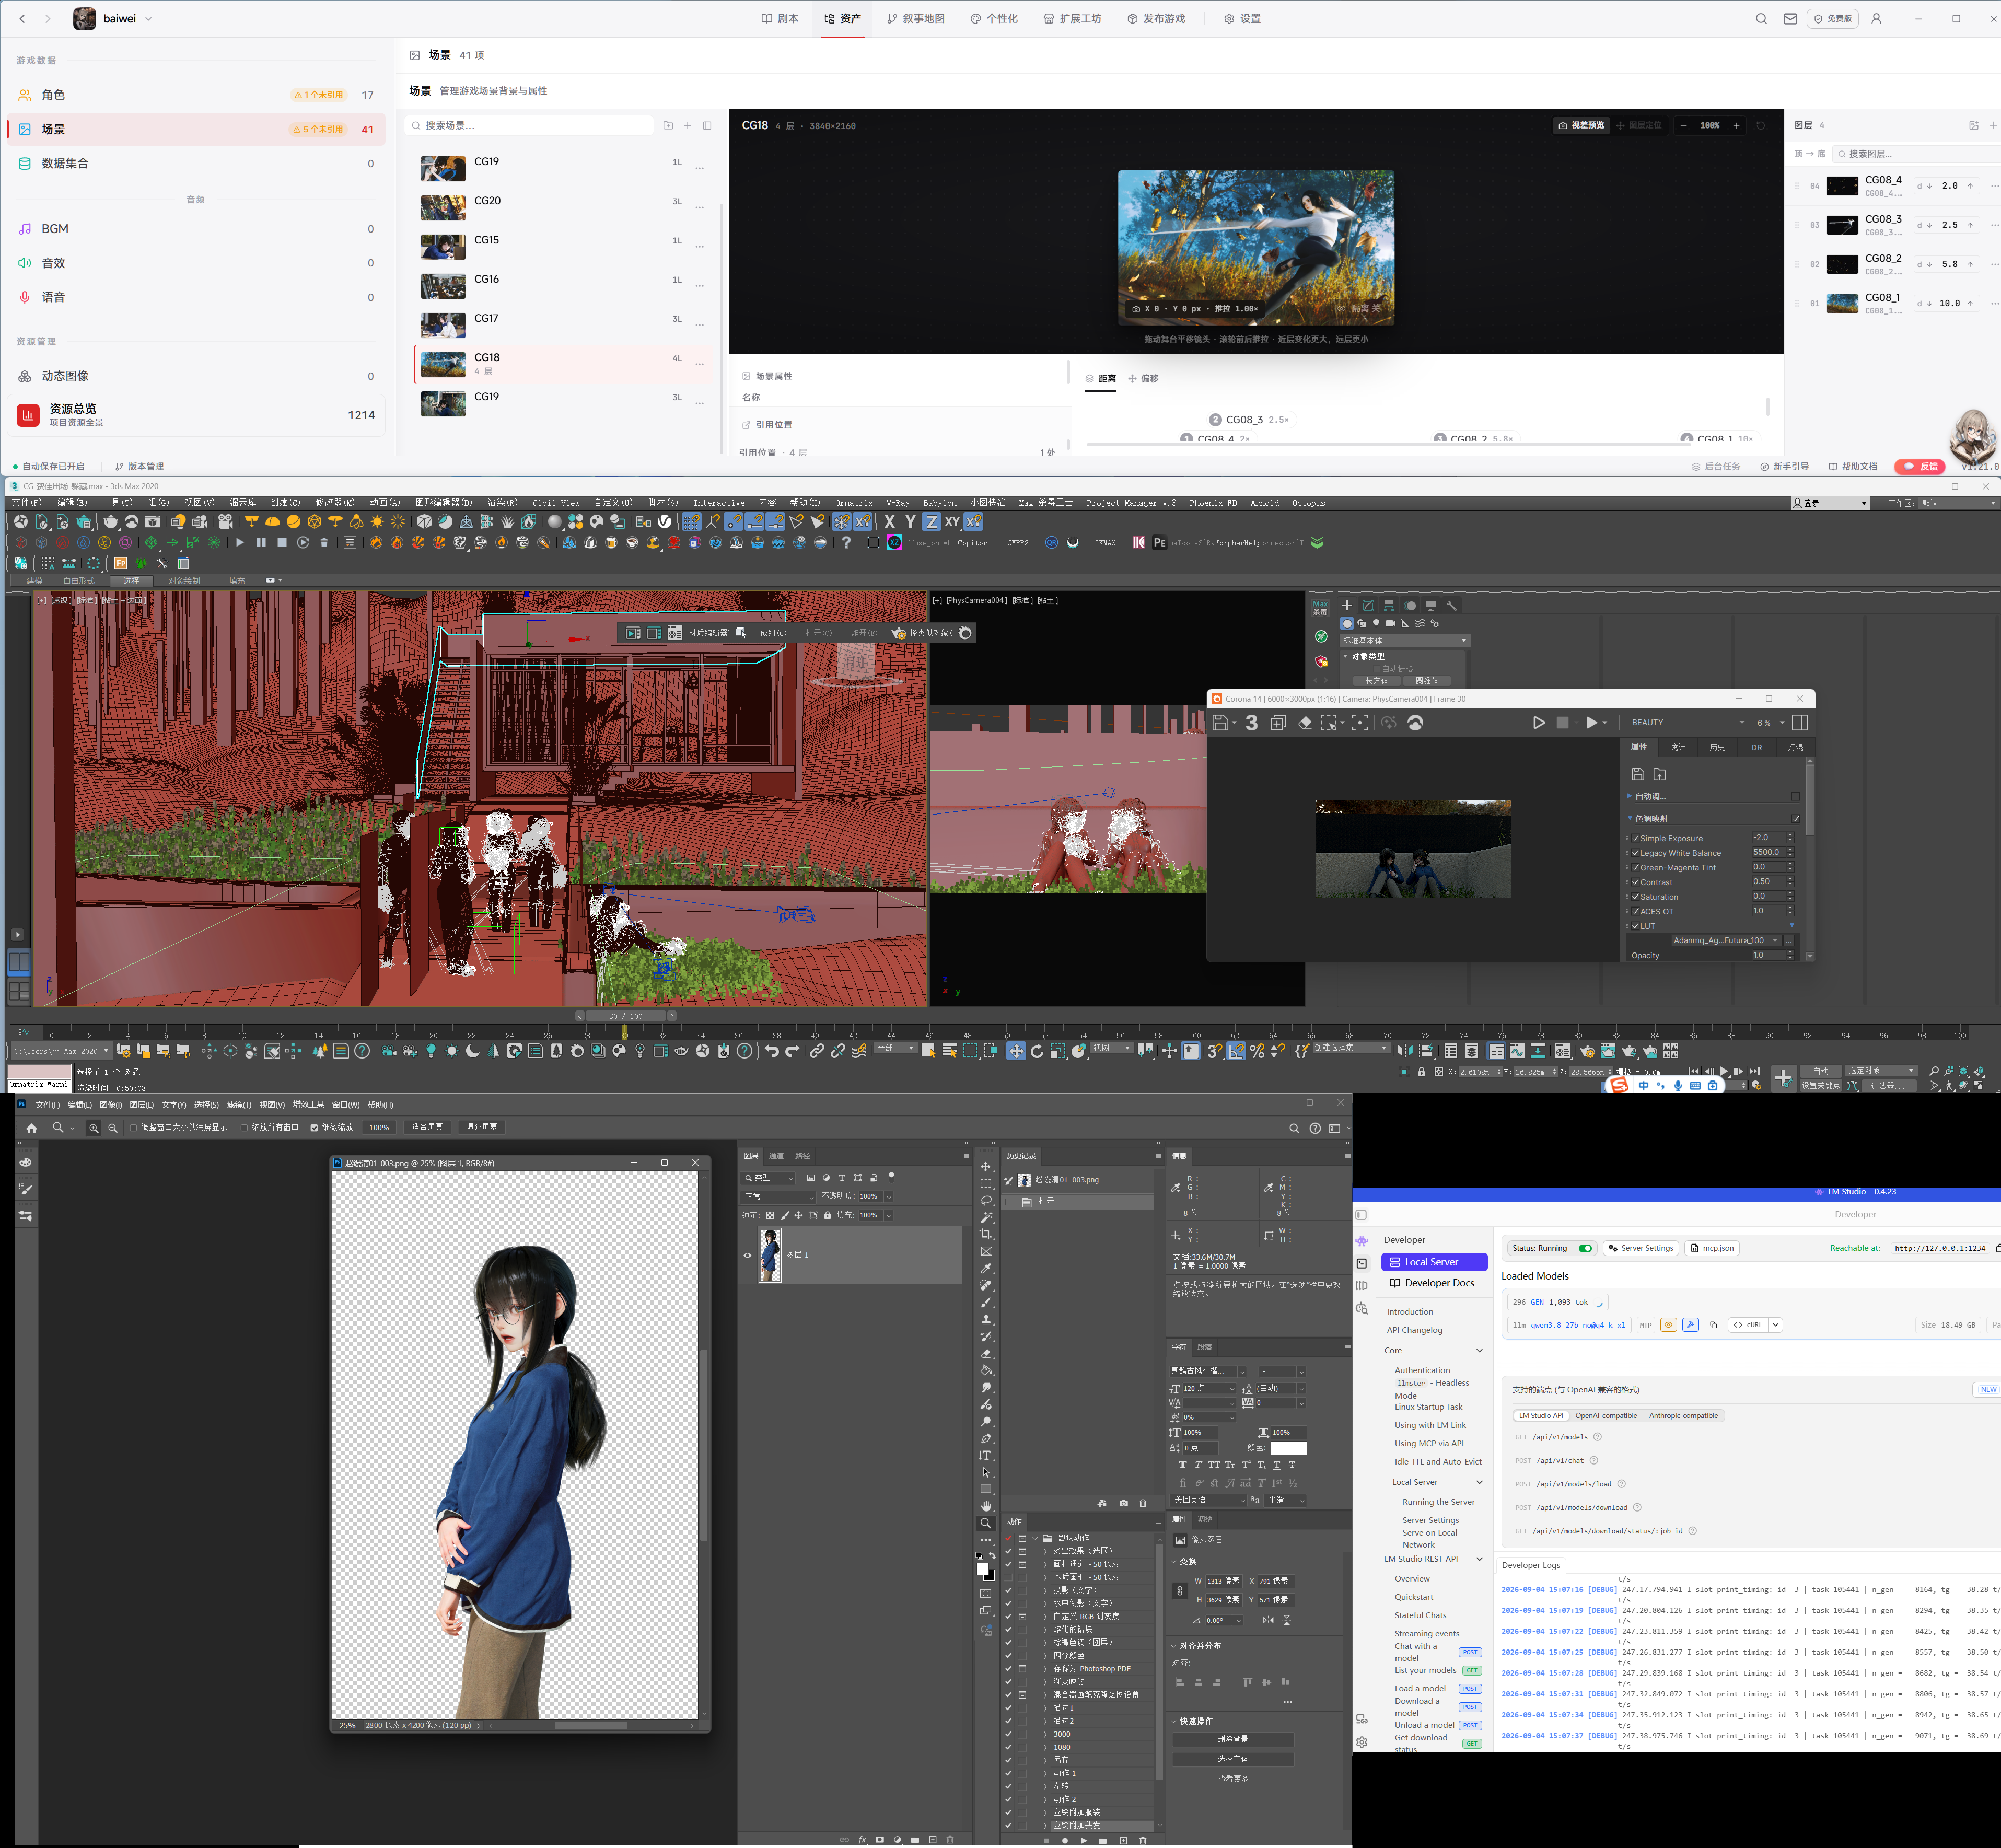The width and height of the screenshot is (2001, 1848).
Task: Open LM Studio settings gear in sidebar
Action: [1362, 1741]
